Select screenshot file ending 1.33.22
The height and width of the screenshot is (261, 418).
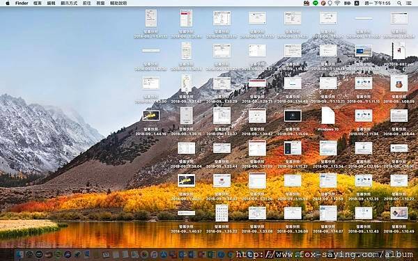[x=222, y=51]
